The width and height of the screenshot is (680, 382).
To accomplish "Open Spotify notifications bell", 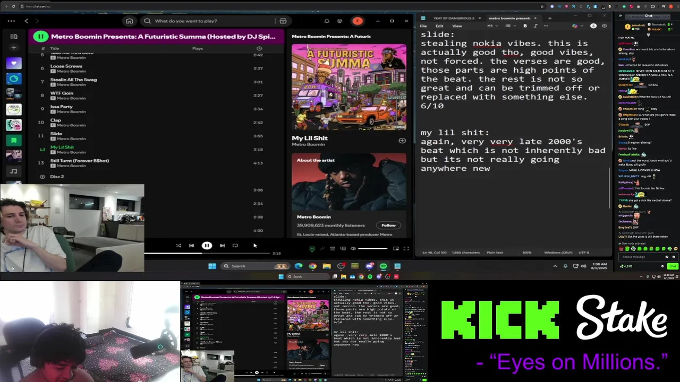I will [x=326, y=21].
